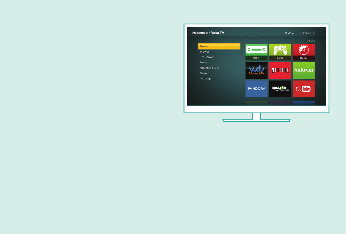This screenshot has height=234, width=346.
Task: Launch the YouTube channel
Action: pyautogui.click(x=304, y=89)
